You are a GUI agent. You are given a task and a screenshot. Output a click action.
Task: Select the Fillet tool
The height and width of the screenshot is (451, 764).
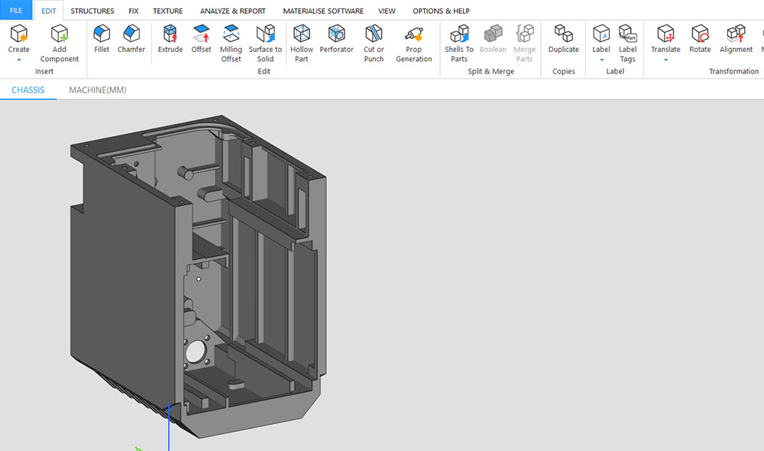tap(102, 39)
